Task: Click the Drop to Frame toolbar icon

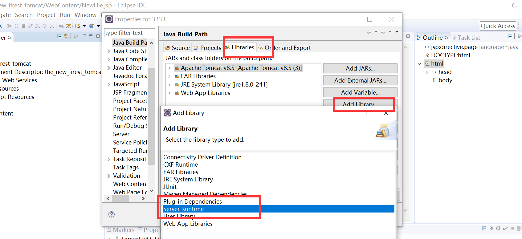Action: point(61,26)
